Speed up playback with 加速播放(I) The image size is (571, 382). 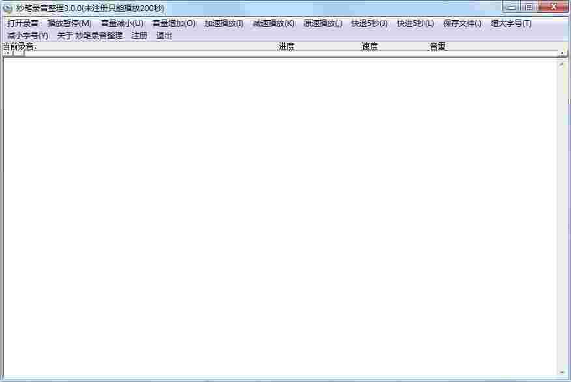[224, 23]
